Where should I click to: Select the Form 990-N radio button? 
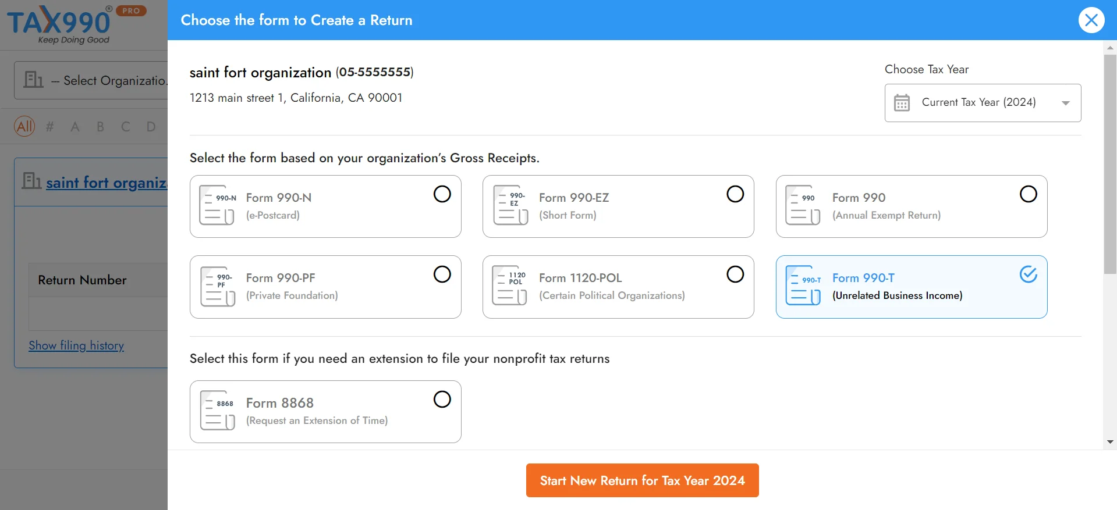coord(442,194)
